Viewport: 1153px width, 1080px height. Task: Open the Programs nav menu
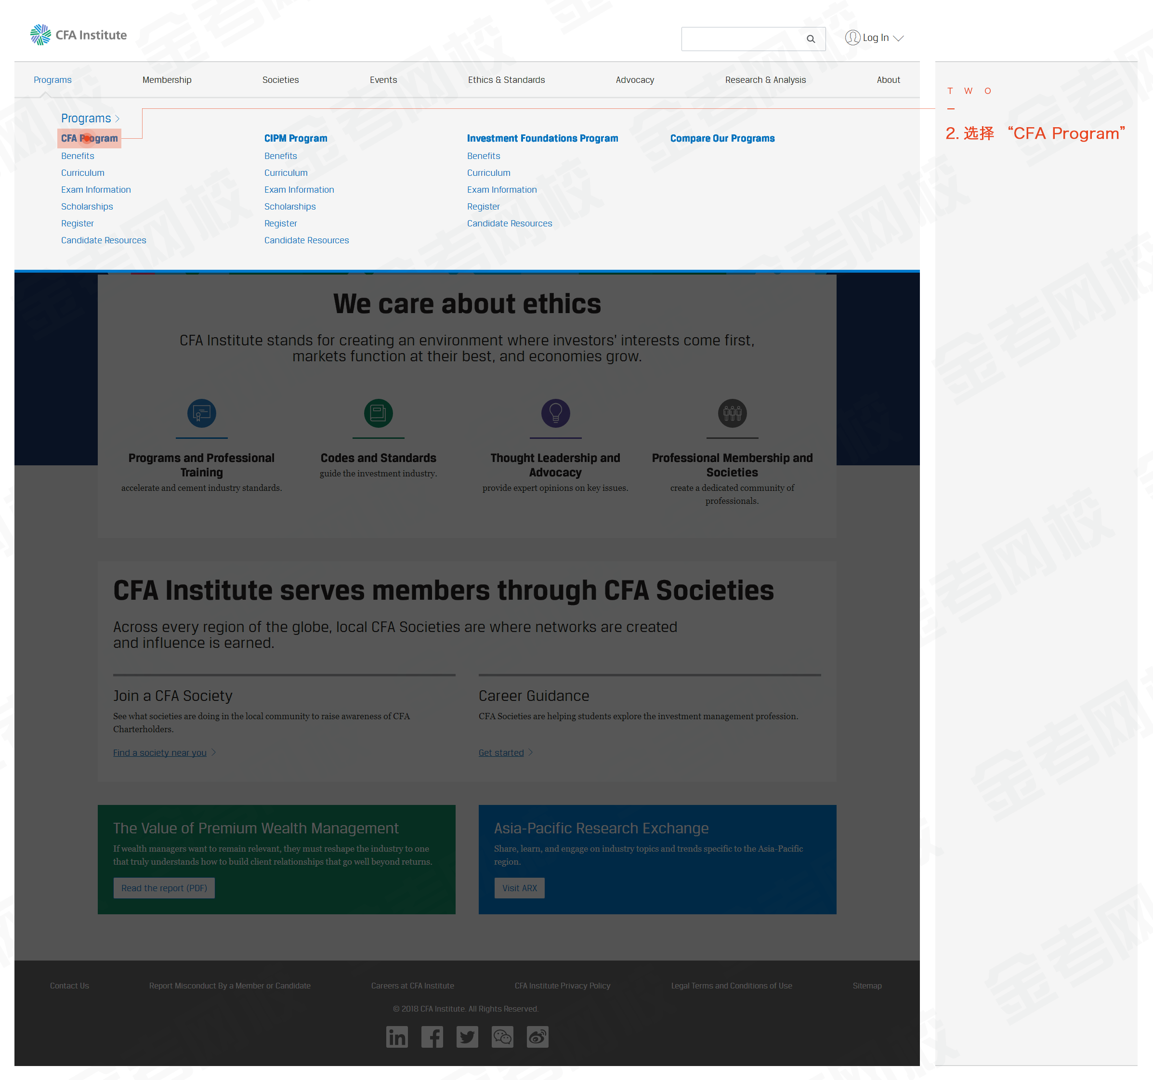point(53,79)
